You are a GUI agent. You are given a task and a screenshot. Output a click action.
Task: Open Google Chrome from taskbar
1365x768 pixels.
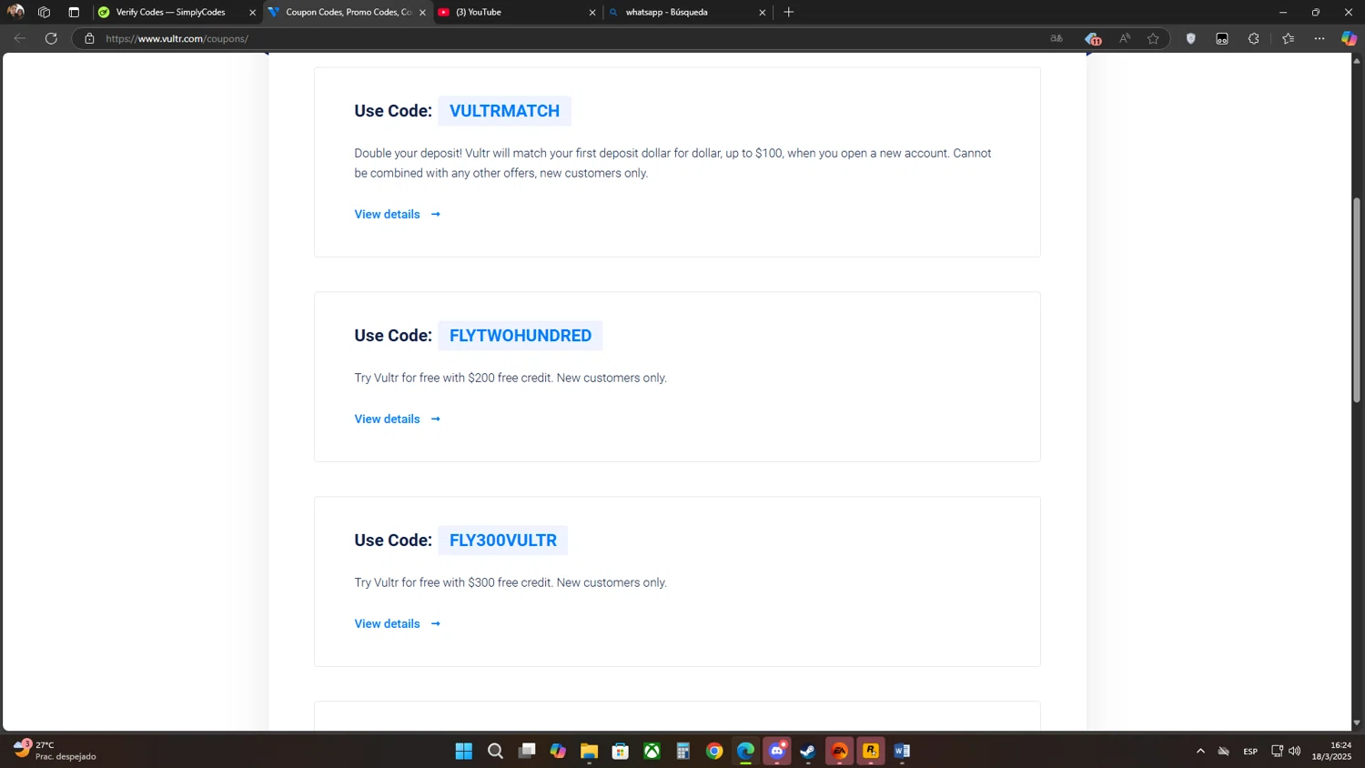(714, 751)
